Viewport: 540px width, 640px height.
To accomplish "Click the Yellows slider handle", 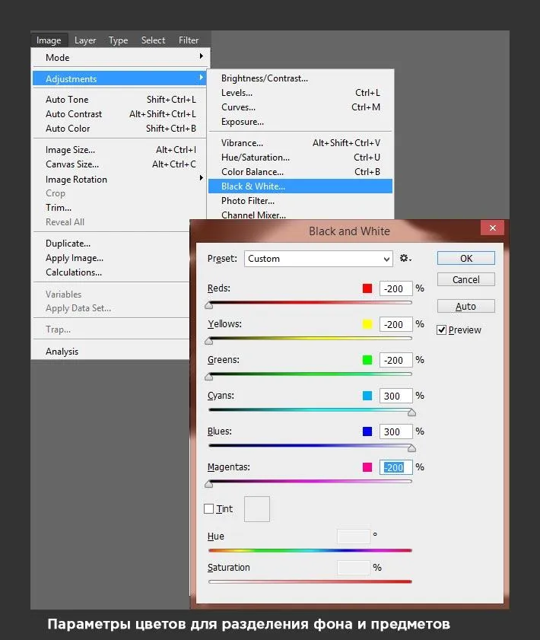I will point(209,341).
